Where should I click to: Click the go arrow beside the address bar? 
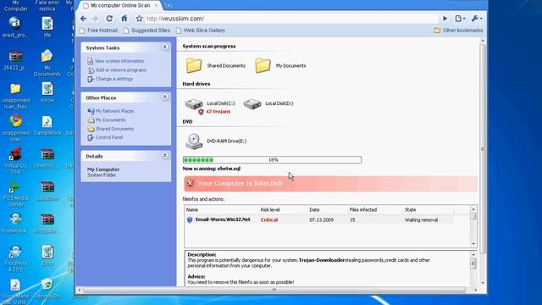[445, 19]
